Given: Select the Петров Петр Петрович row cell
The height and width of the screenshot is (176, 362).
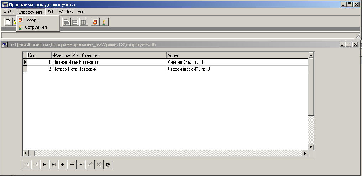Looking at the screenshot, I should tap(109, 69).
